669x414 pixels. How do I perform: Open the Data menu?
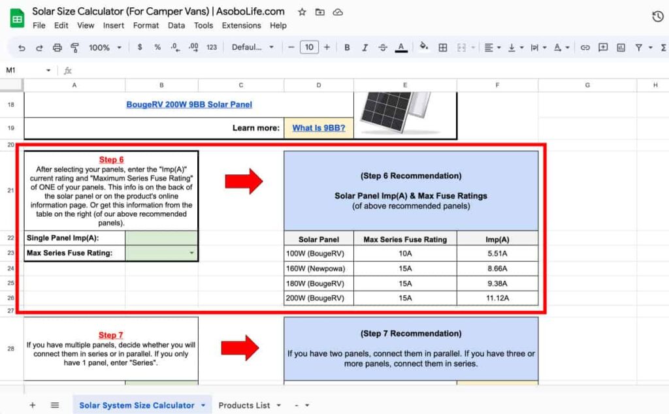point(176,25)
